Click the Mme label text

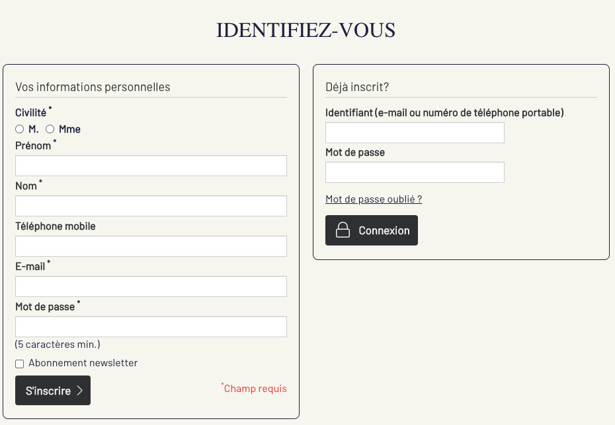[x=69, y=129]
